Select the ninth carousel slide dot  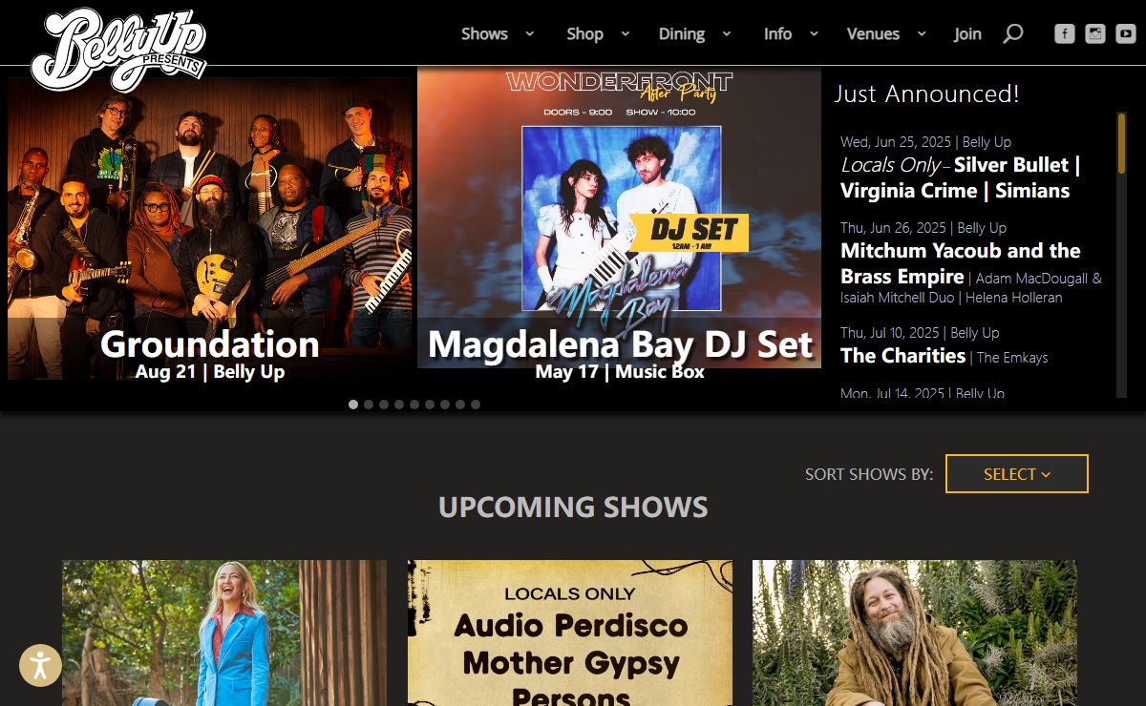476,405
